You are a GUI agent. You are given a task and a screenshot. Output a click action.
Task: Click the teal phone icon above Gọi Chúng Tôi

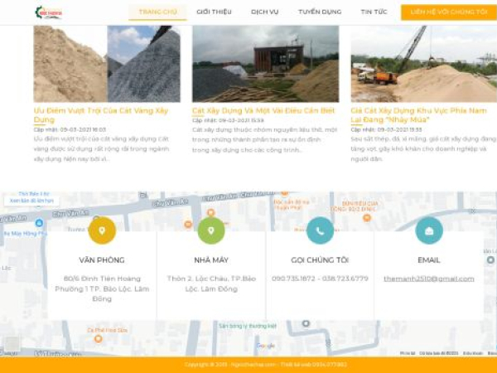[320, 230]
